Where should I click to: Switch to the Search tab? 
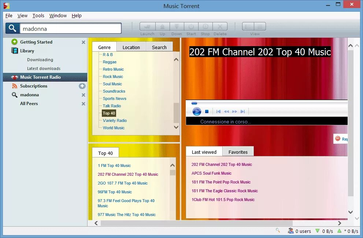tap(159, 47)
